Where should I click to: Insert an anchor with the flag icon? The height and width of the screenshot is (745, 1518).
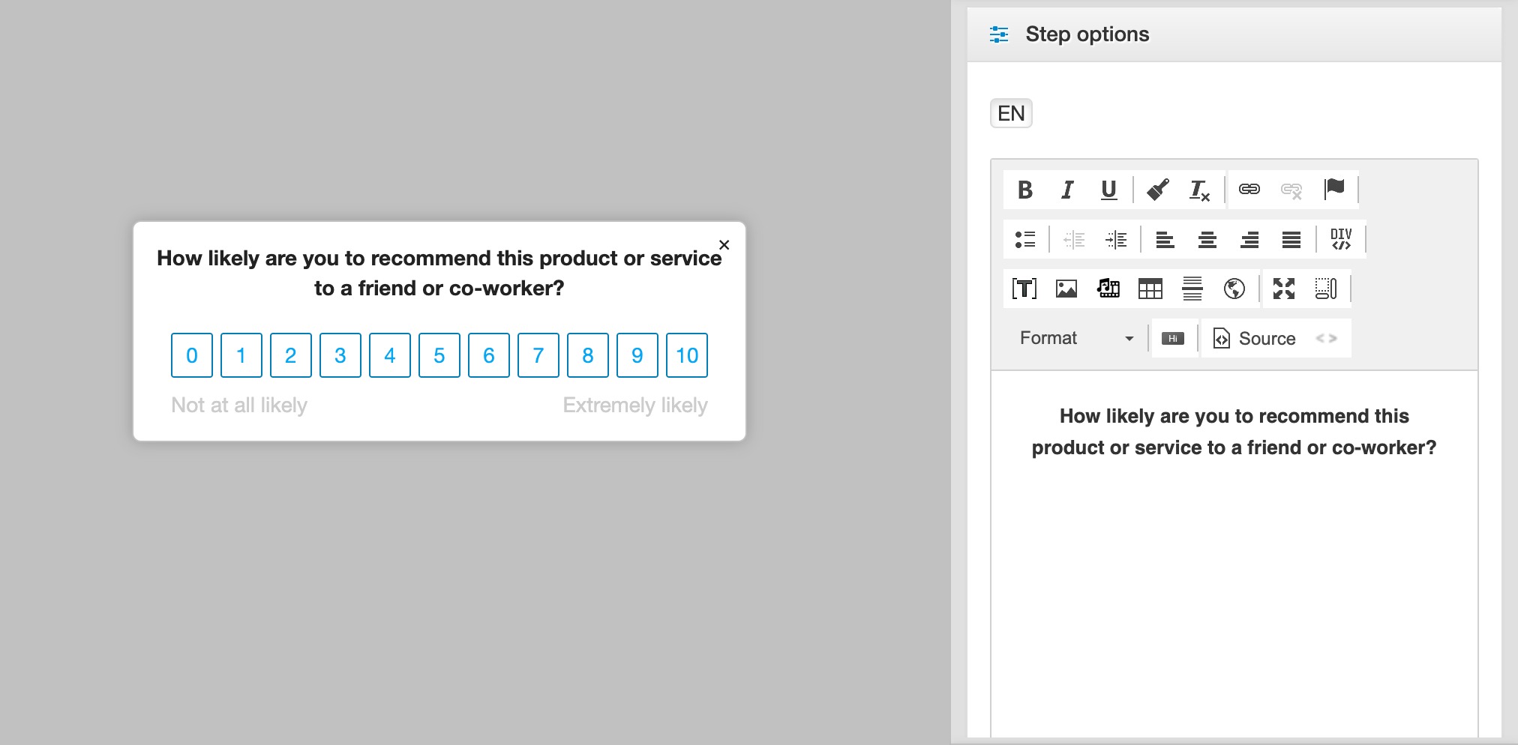tap(1334, 188)
